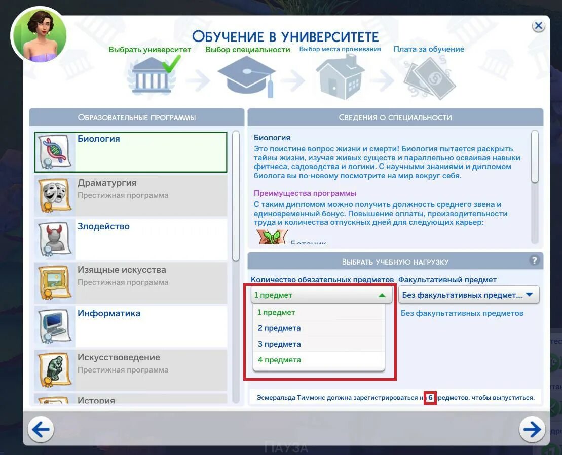The image size is (562, 455).
Task: Click the Выбор места проживания step label
Action: (340, 49)
